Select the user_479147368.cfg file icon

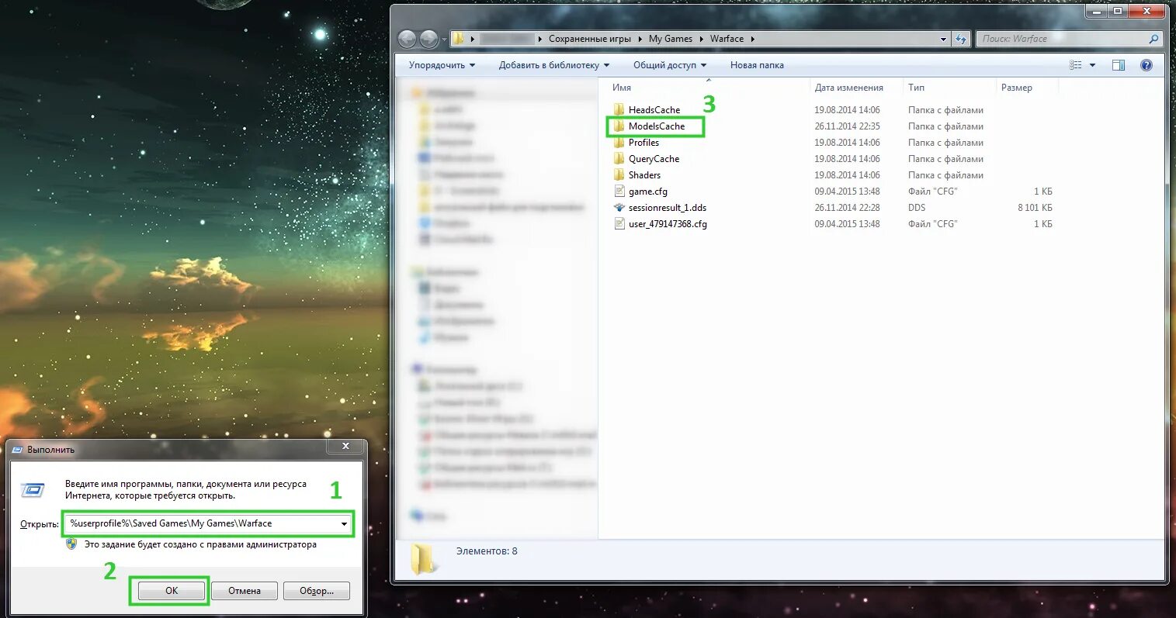(x=619, y=223)
